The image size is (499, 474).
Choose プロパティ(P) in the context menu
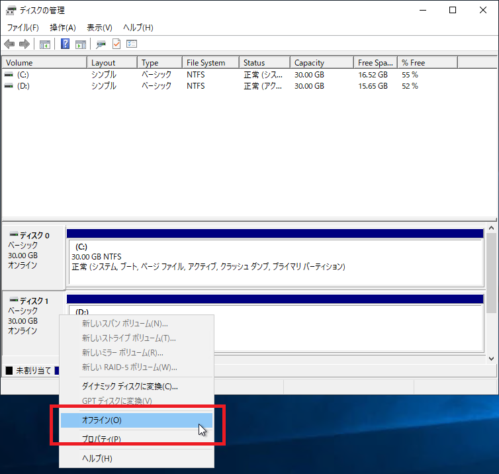pos(101,439)
